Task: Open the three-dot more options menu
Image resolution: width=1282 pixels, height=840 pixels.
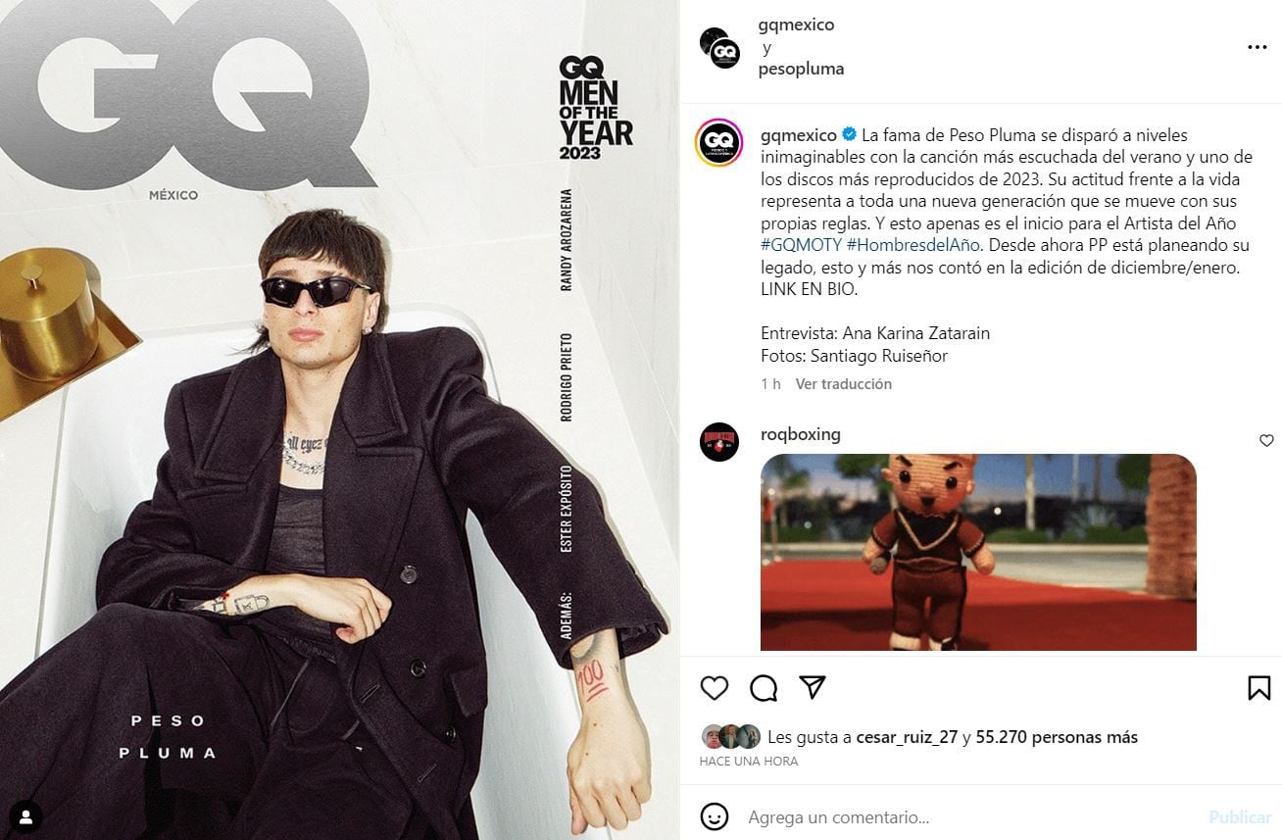Action: tap(1257, 47)
